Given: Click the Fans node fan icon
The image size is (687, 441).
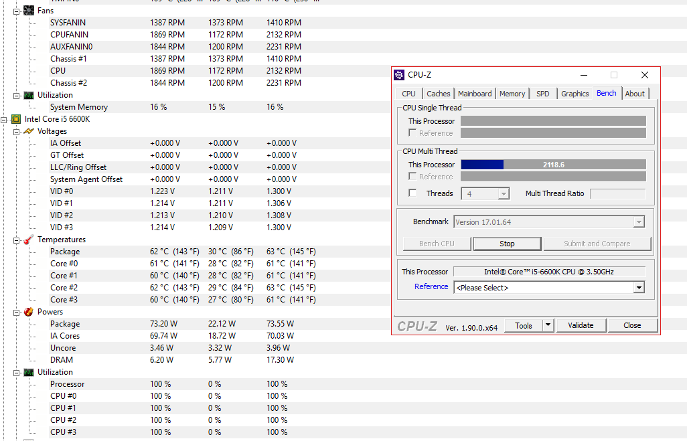Looking at the screenshot, I should click(x=29, y=11).
